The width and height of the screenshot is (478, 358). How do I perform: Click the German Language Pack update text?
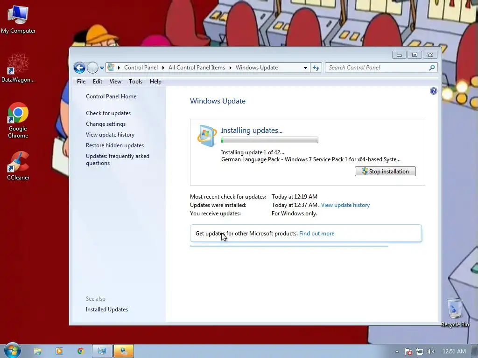click(x=310, y=159)
